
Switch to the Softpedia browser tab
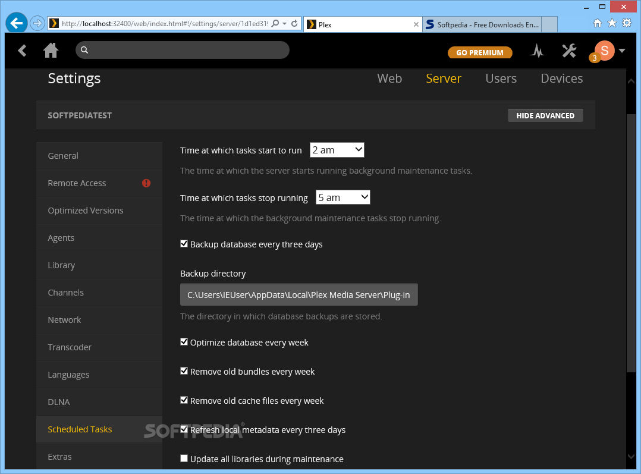pyautogui.click(x=482, y=24)
